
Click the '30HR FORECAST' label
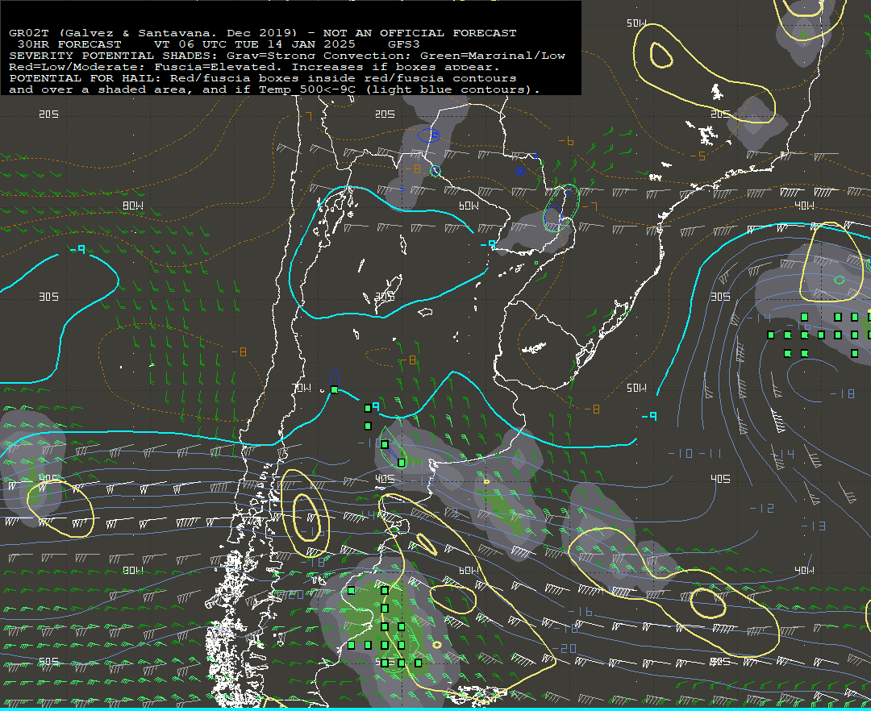click(x=69, y=44)
